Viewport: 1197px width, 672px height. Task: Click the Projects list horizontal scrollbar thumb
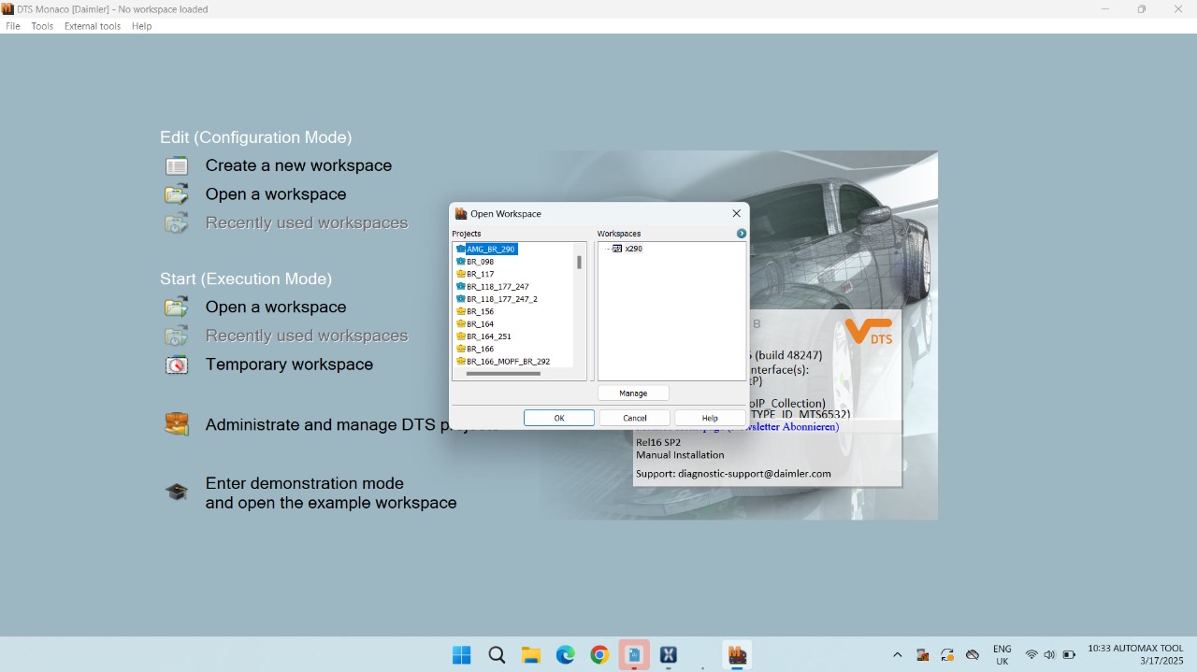click(503, 374)
